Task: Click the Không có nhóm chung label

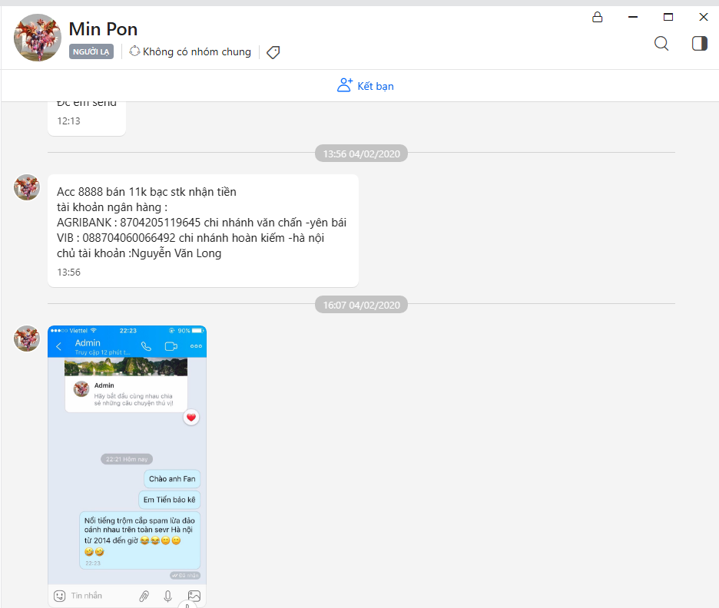Action: [x=197, y=52]
